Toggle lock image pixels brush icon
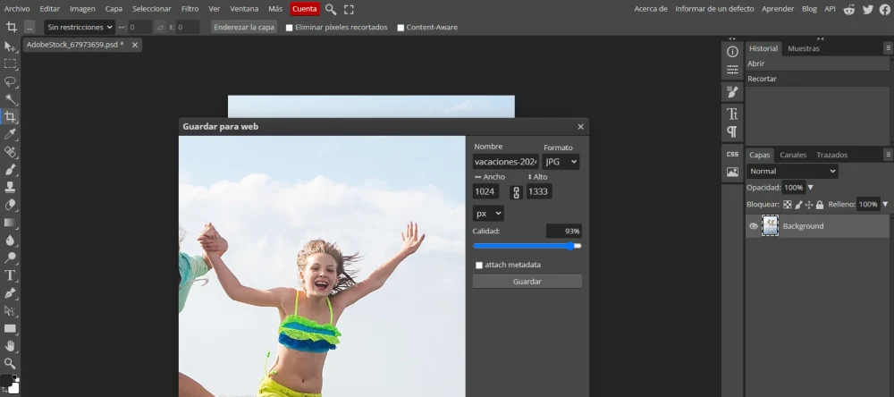894x397 pixels. point(798,204)
